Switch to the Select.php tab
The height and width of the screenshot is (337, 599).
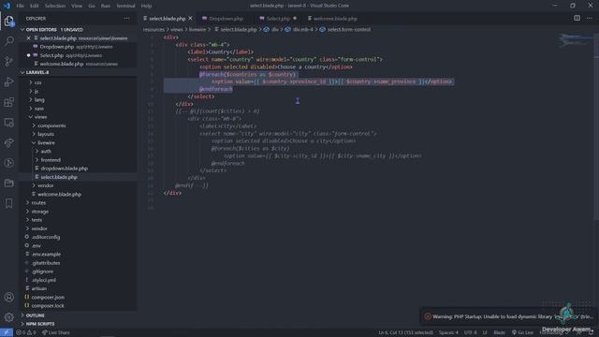[278, 19]
